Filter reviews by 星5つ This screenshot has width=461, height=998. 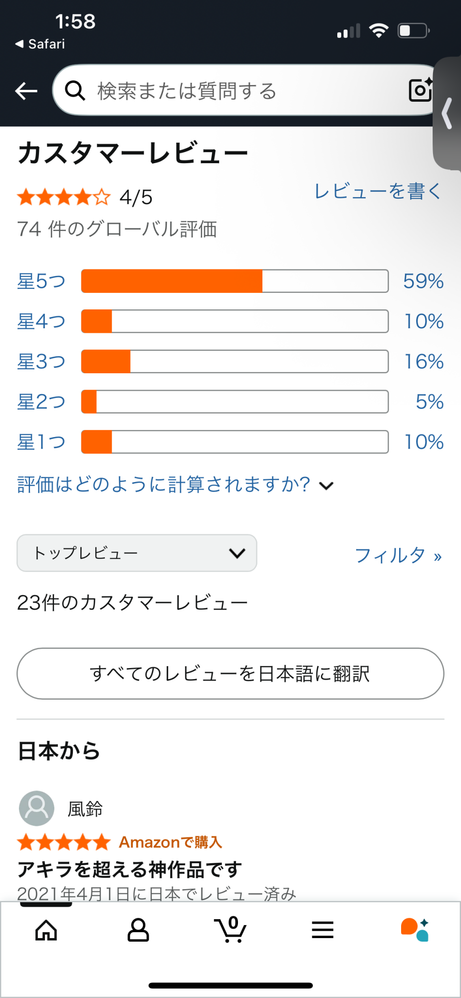[x=41, y=281]
